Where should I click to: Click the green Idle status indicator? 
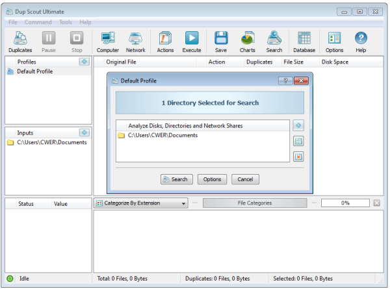10,279
